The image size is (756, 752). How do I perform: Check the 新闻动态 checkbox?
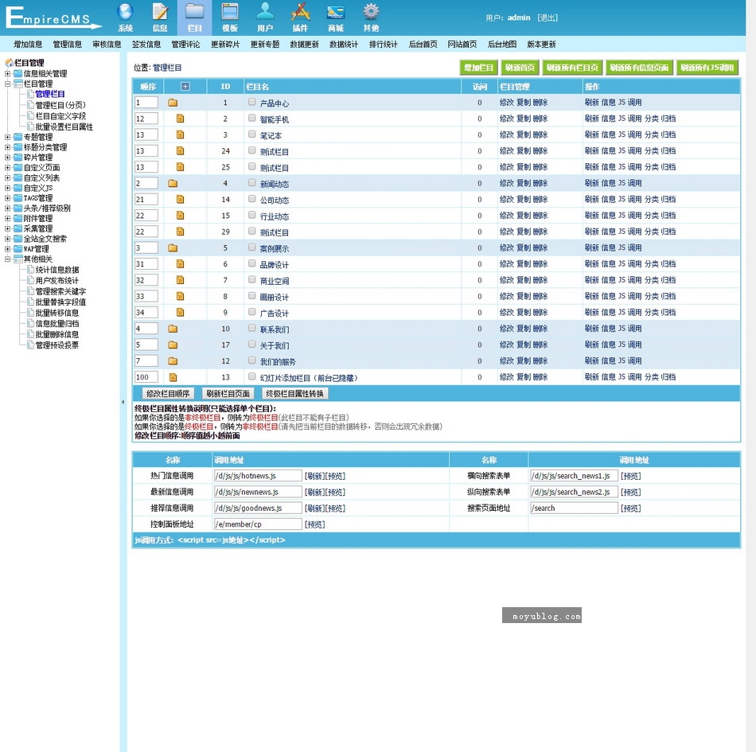(251, 183)
